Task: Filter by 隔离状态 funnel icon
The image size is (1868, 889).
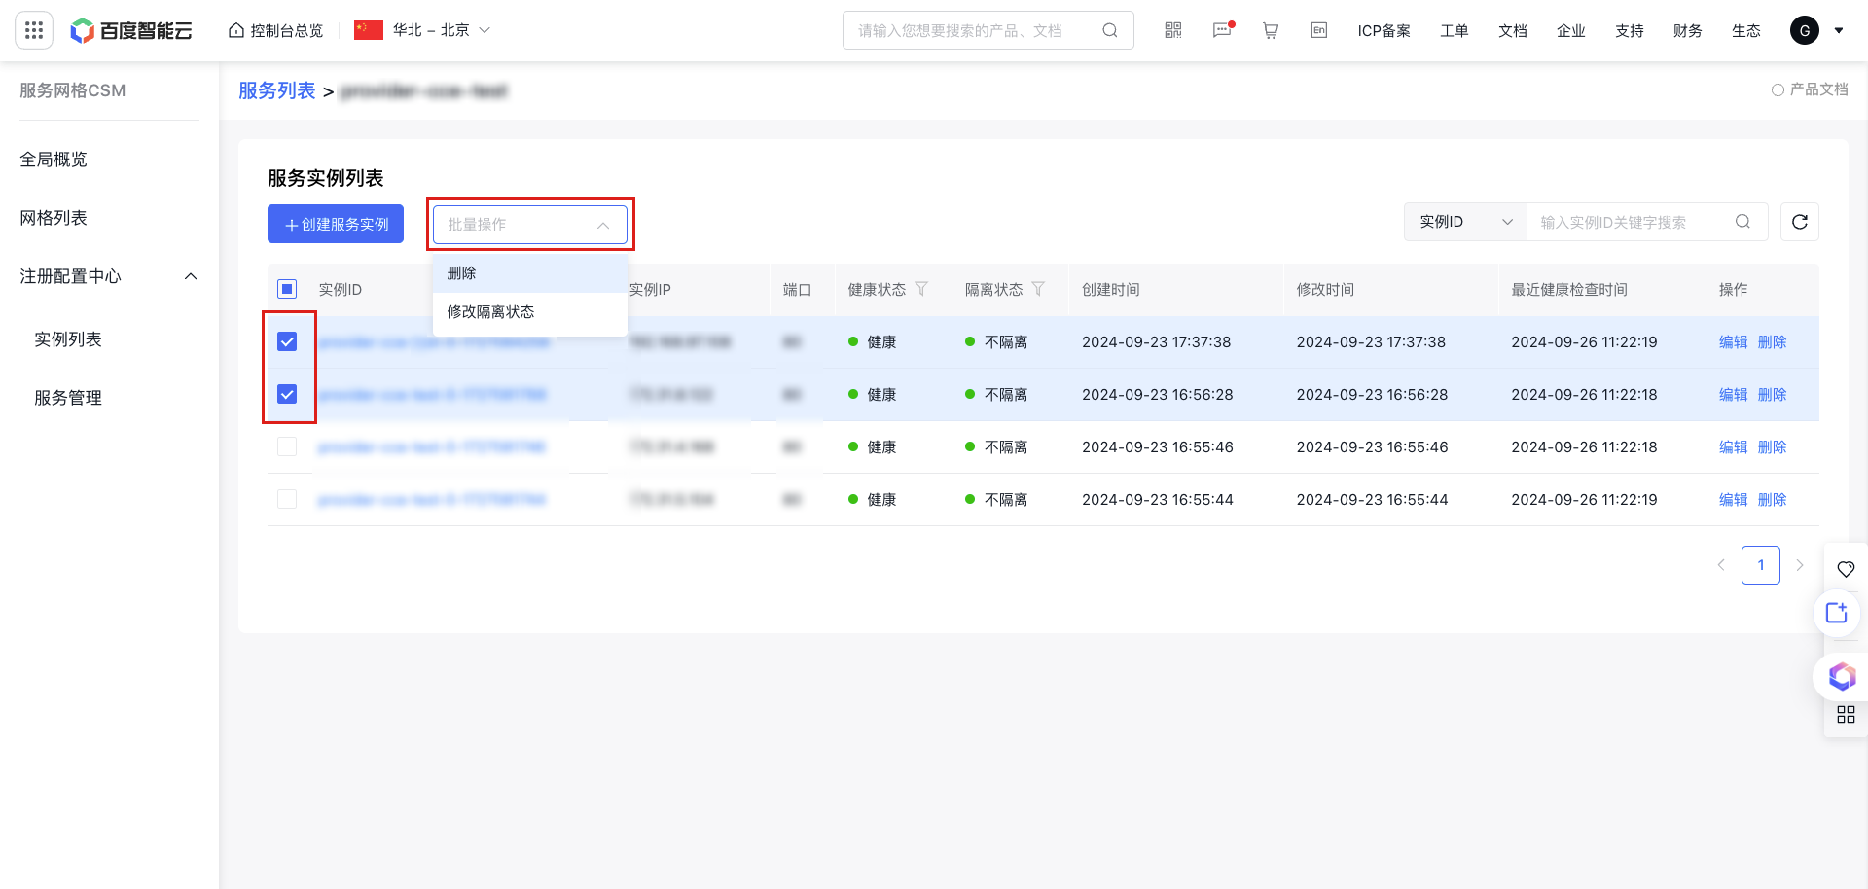Action: click(x=1038, y=289)
